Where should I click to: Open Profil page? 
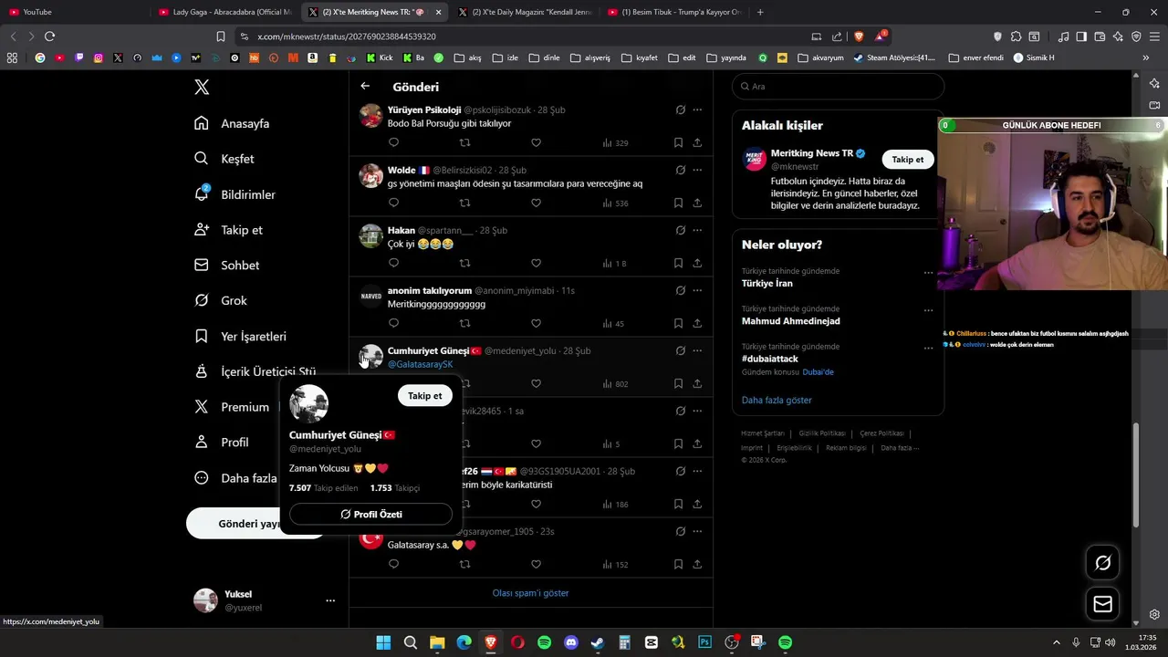click(x=221, y=442)
